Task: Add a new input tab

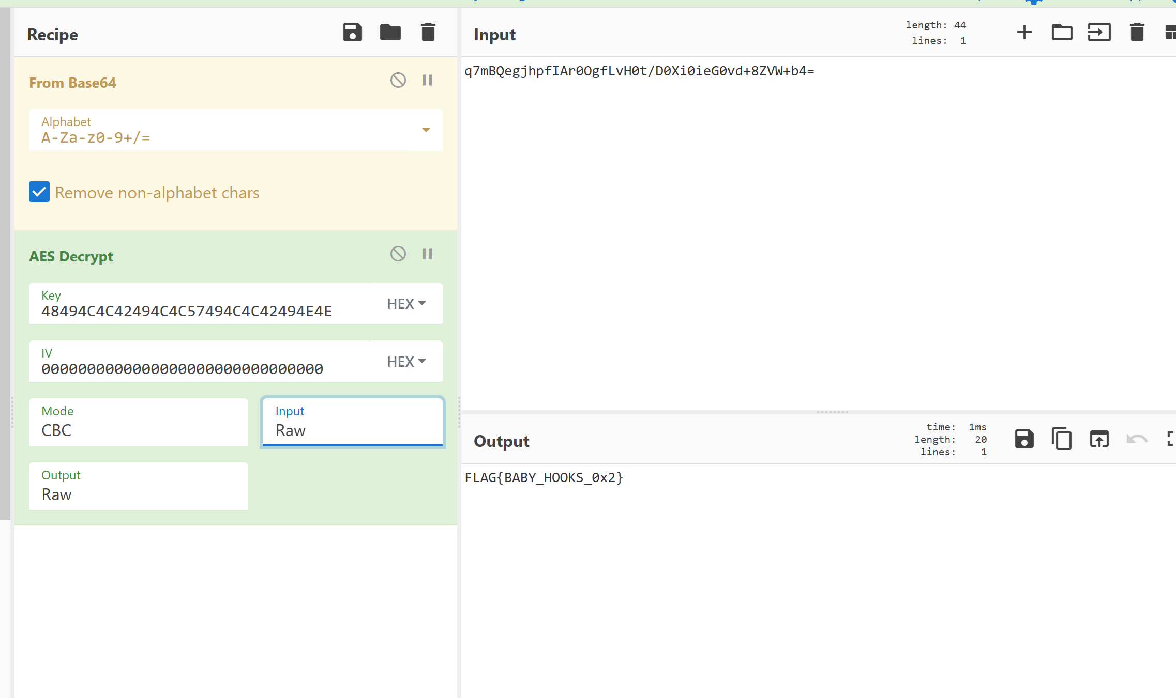Action: coord(1024,33)
